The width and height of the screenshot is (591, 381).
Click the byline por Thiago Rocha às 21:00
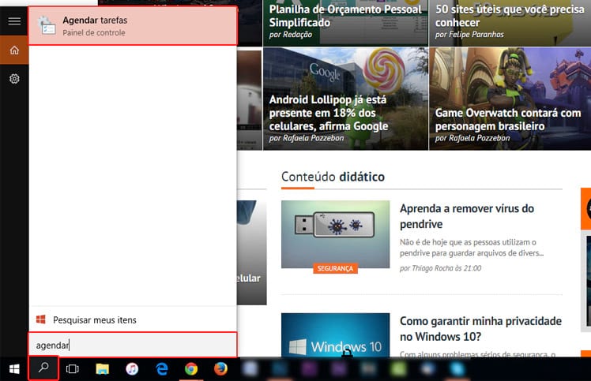coord(441,268)
